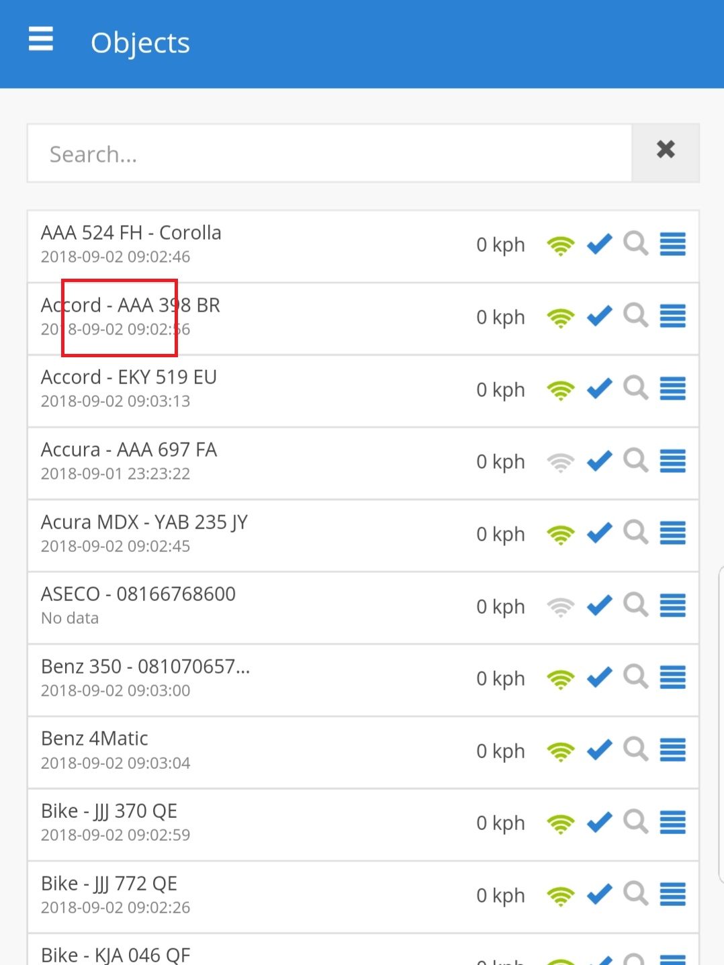Open the hamburger navigation menu

[41, 40]
